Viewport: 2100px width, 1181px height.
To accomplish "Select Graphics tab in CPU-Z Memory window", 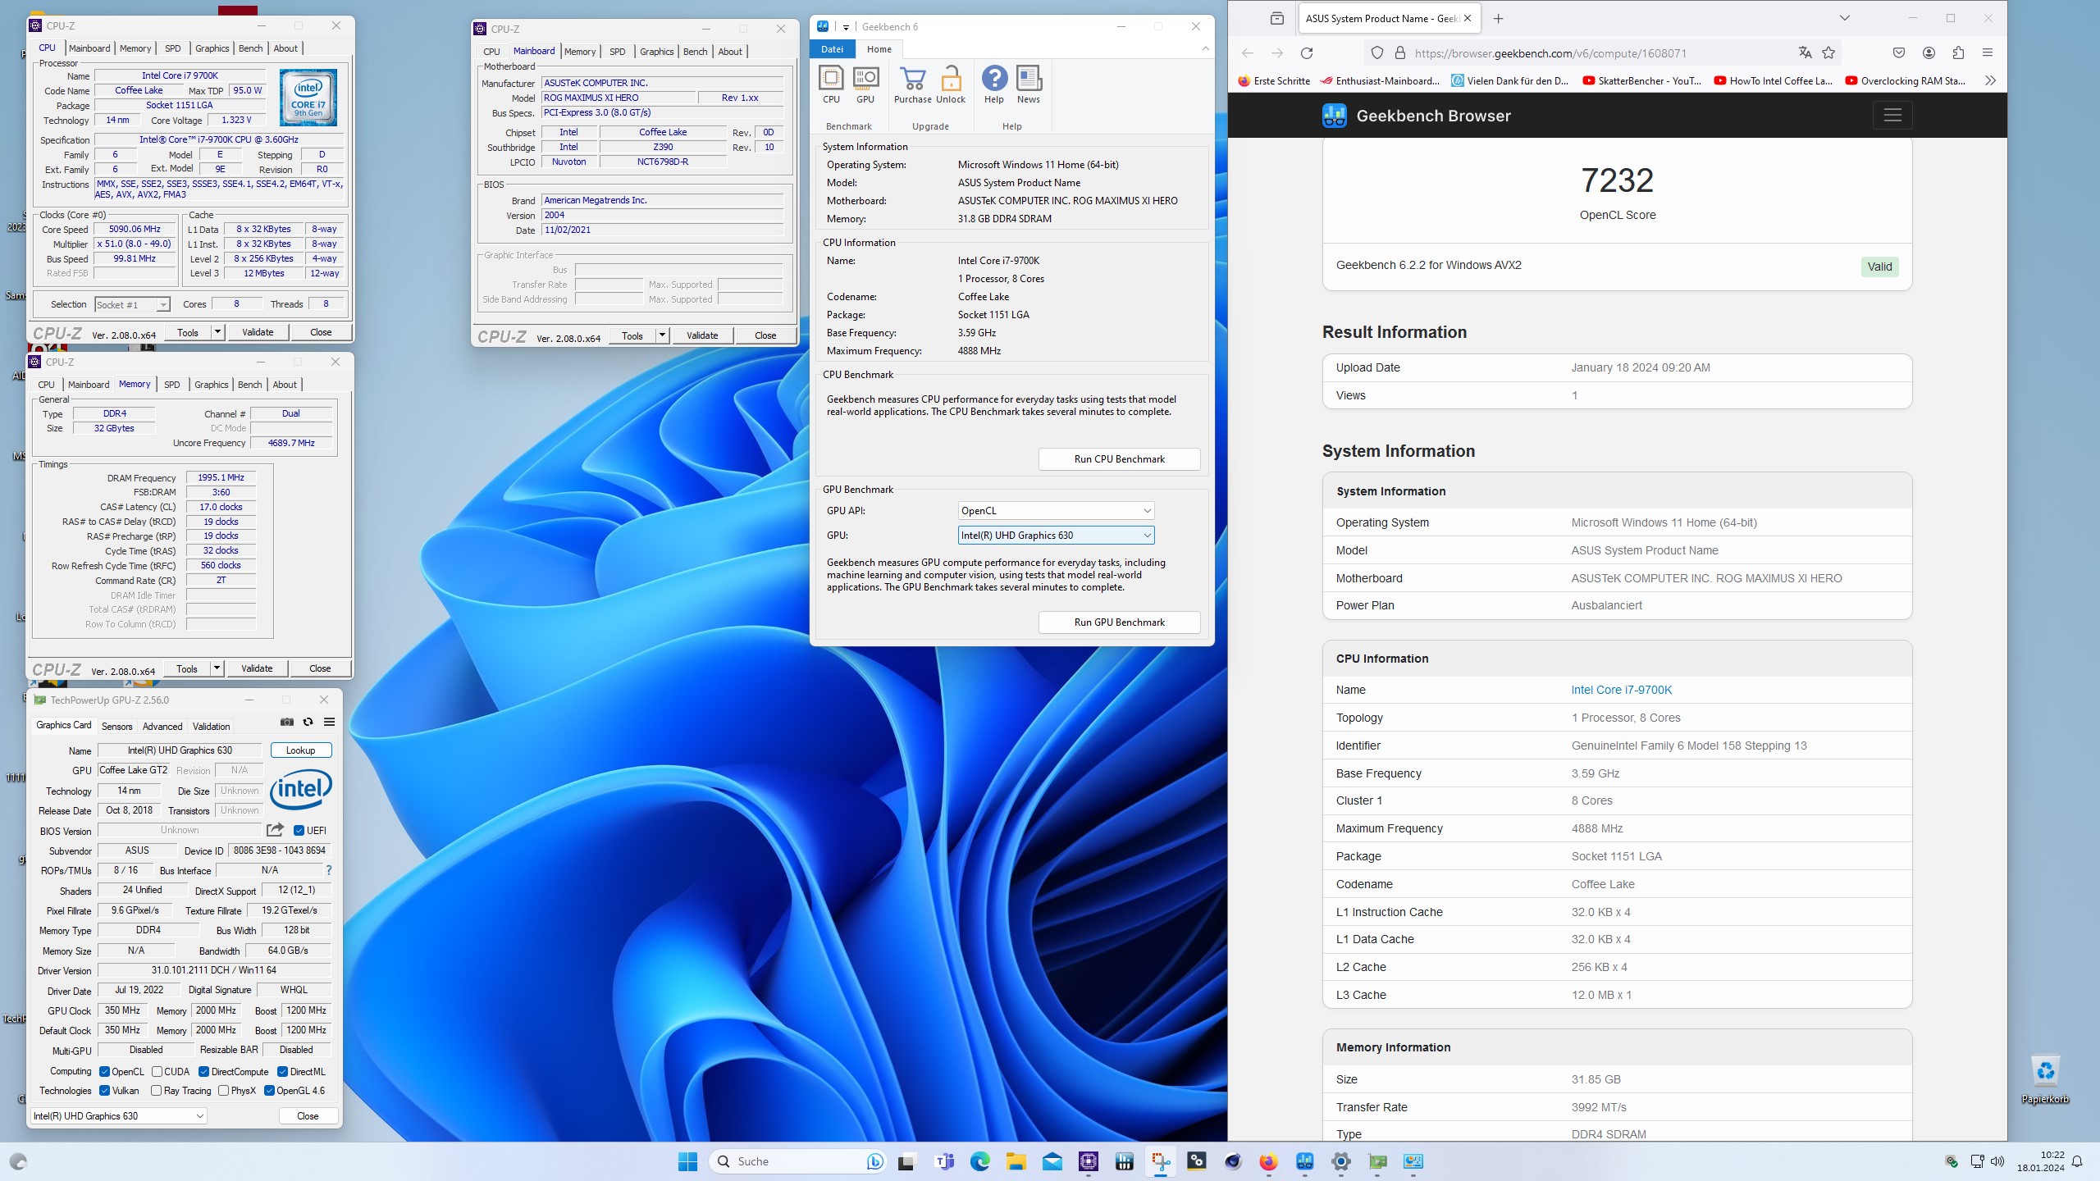I will 211,385.
